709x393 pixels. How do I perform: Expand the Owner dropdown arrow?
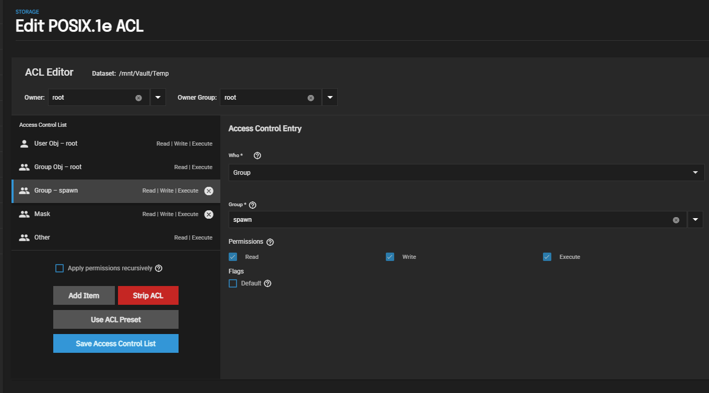coord(158,98)
